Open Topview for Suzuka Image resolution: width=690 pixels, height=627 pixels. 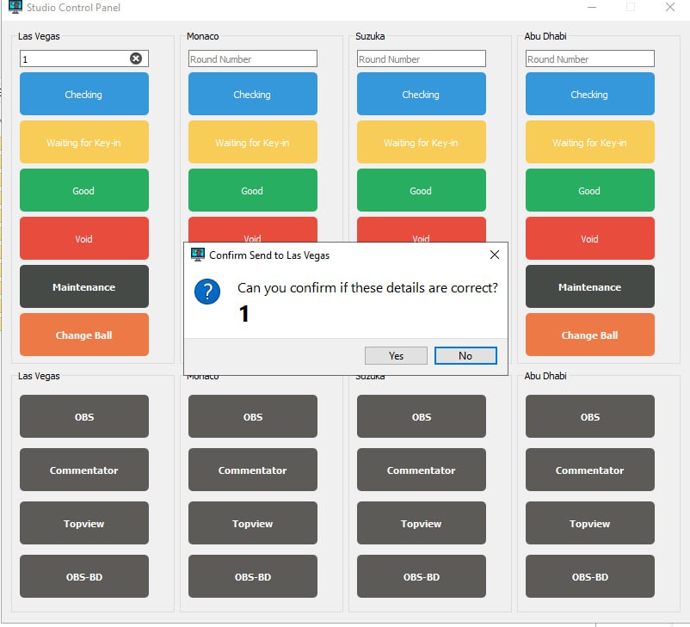point(421,523)
